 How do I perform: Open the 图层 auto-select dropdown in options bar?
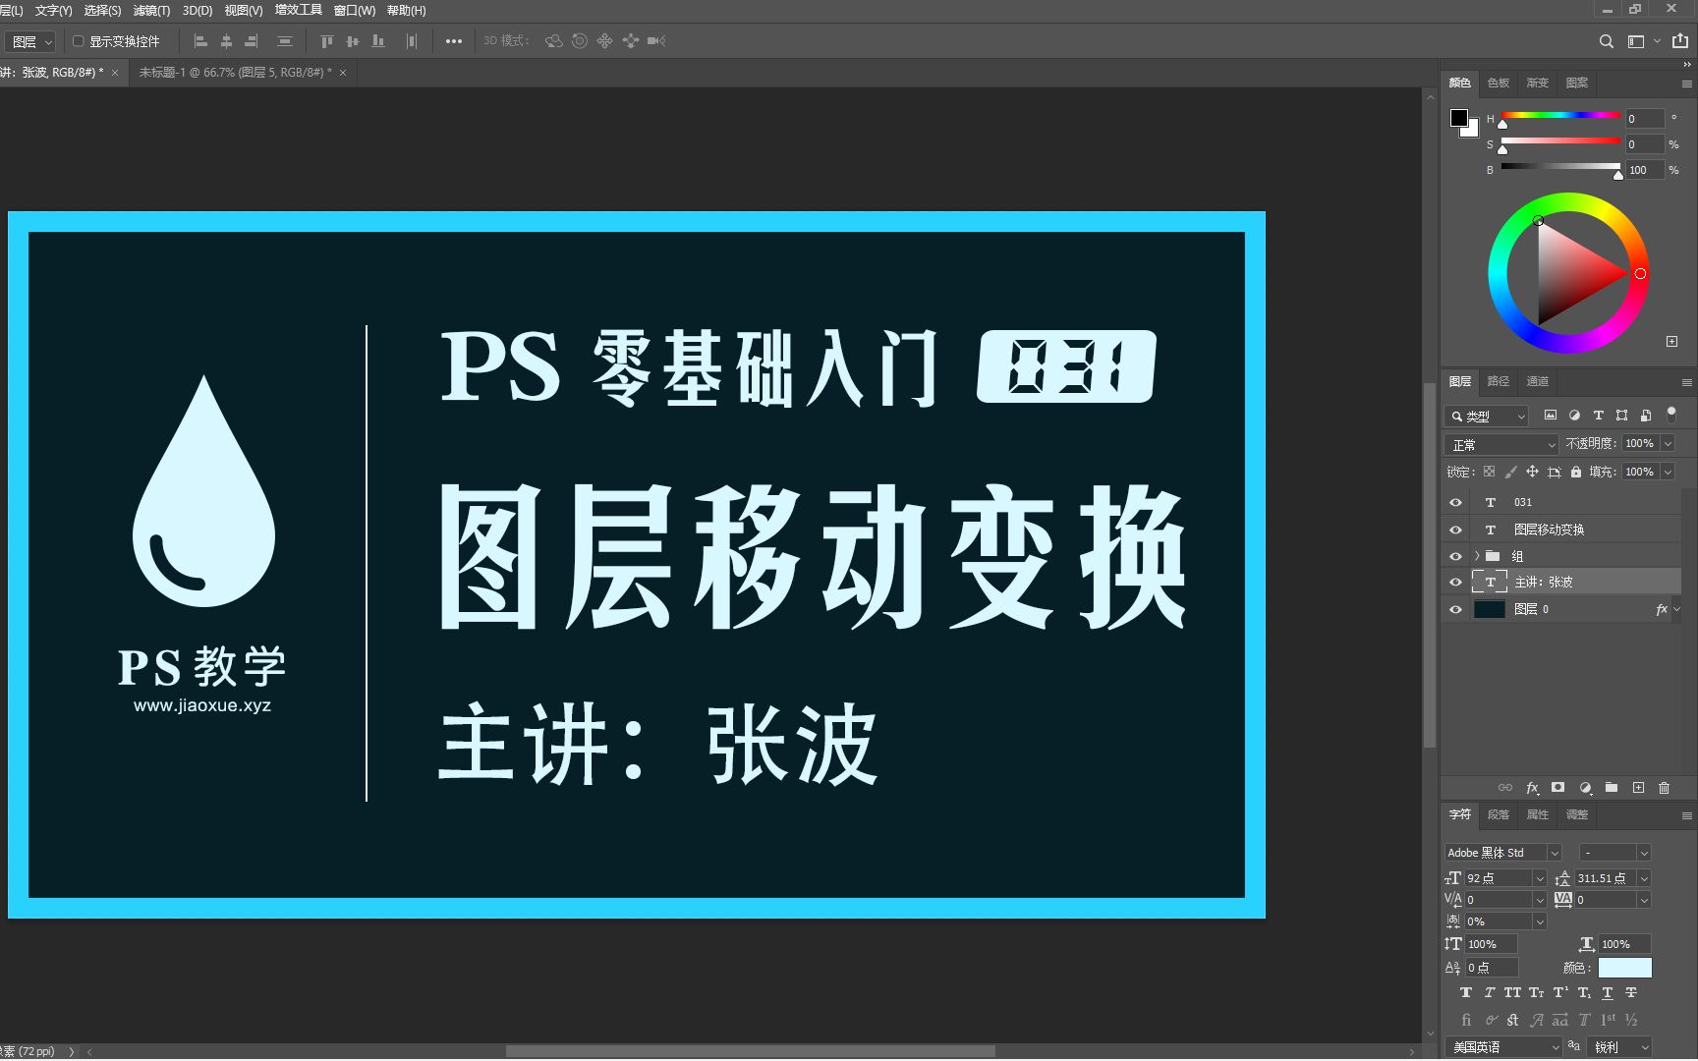pyautogui.click(x=32, y=42)
